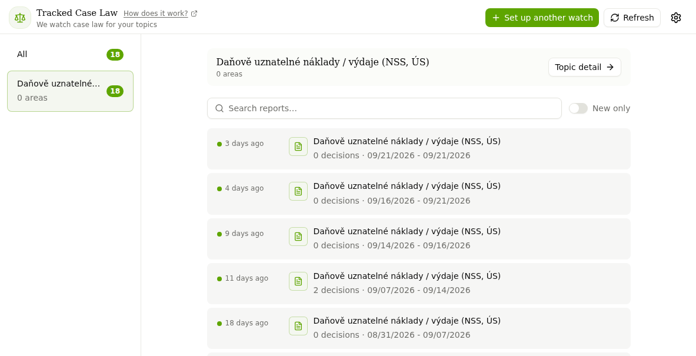The height and width of the screenshot is (356, 696).
Task: Open the How does it work link
Action: click(x=156, y=14)
